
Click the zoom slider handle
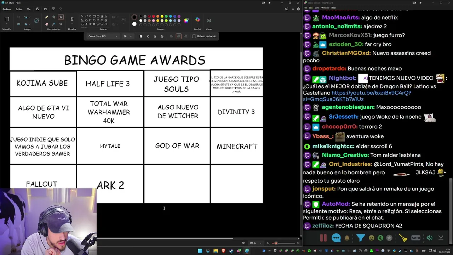point(276,243)
